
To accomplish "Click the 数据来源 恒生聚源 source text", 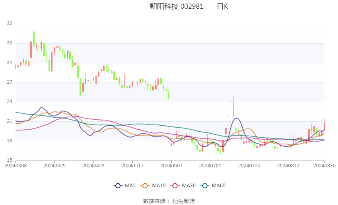I will click(169, 201).
